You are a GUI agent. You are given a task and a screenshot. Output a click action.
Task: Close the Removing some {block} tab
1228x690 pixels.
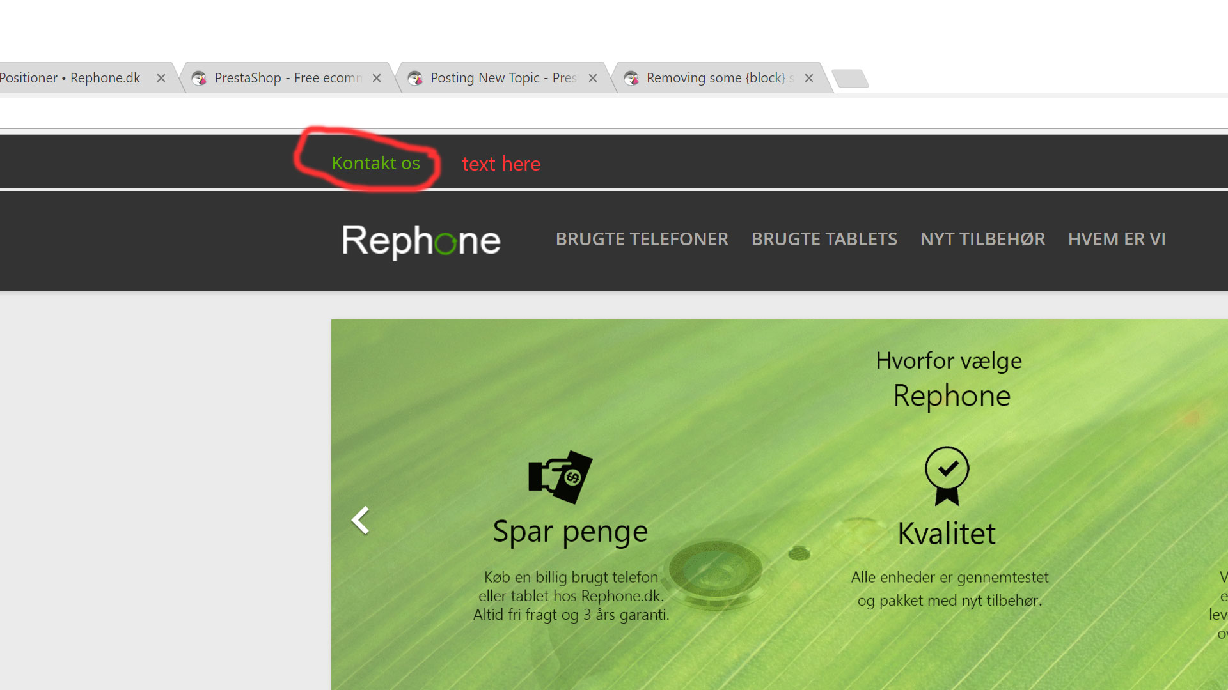pos(809,78)
